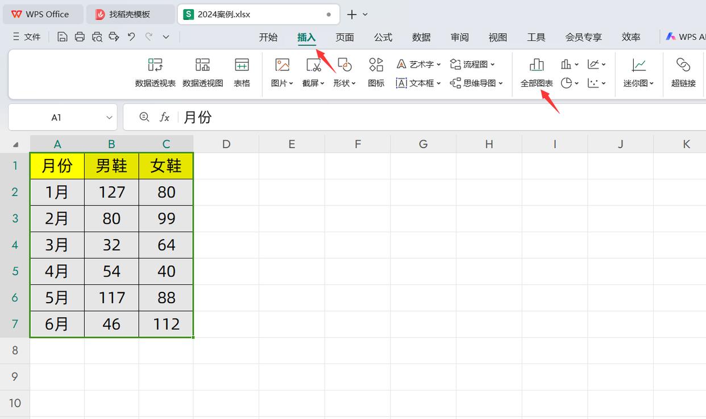Viewport: 706px width, 419px height.
Task: Switch to the WPS Office home tab
Action: coord(42,14)
